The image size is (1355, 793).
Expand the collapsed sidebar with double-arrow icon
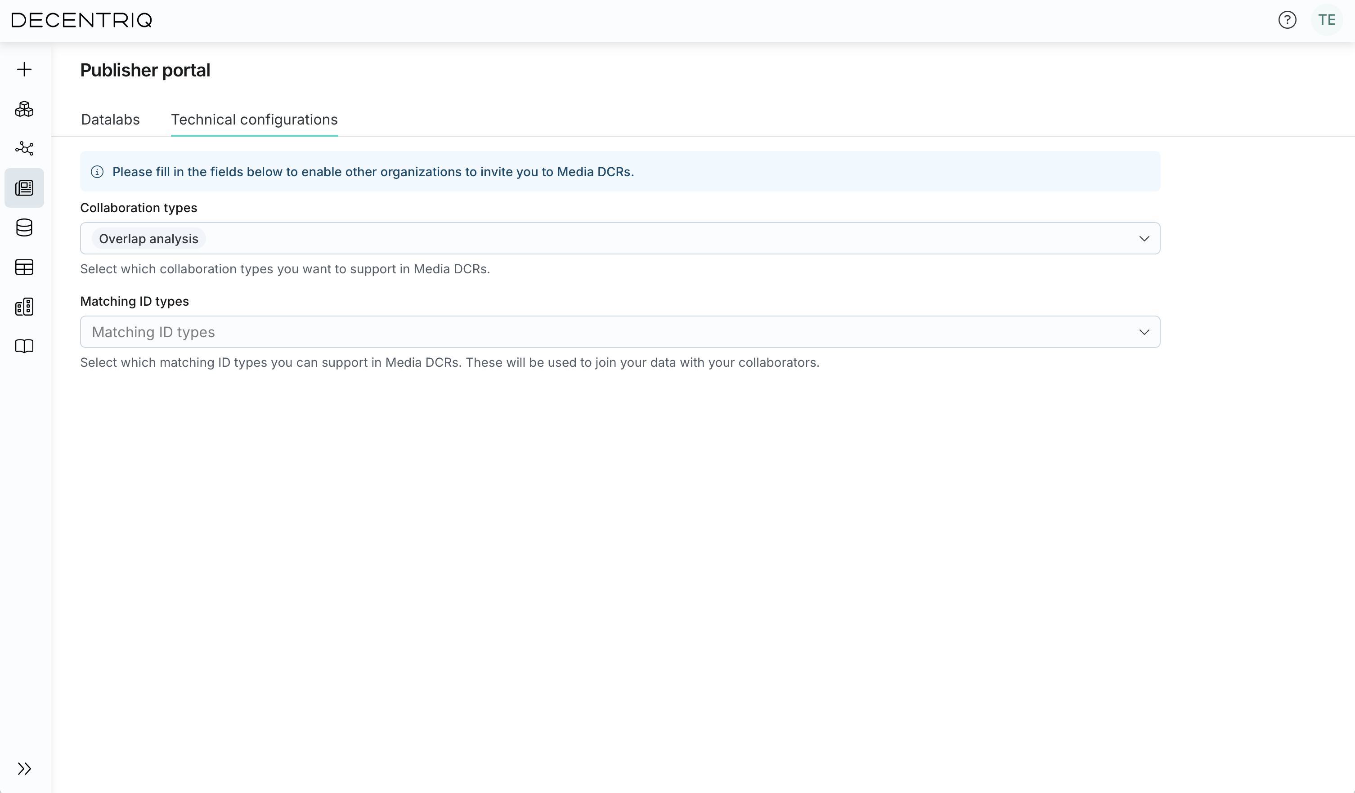(24, 769)
